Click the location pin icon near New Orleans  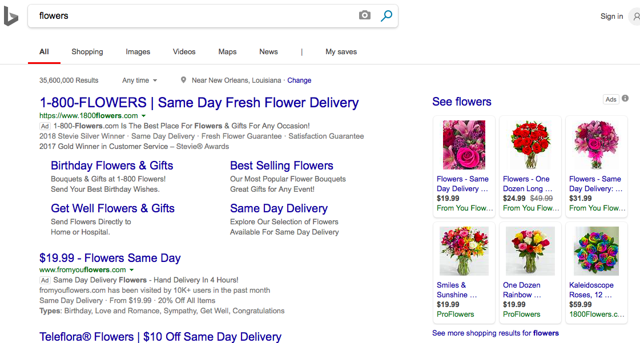coord(183,80)
